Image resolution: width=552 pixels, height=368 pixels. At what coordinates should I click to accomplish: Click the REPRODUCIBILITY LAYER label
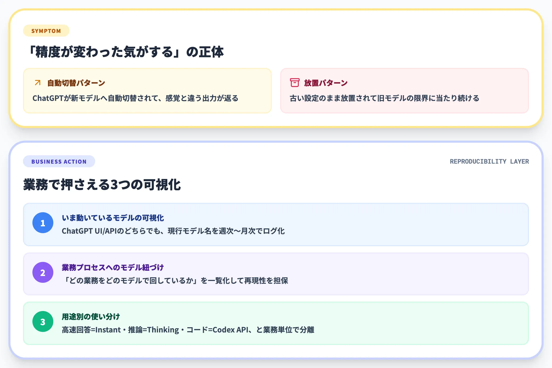(489, 162)
